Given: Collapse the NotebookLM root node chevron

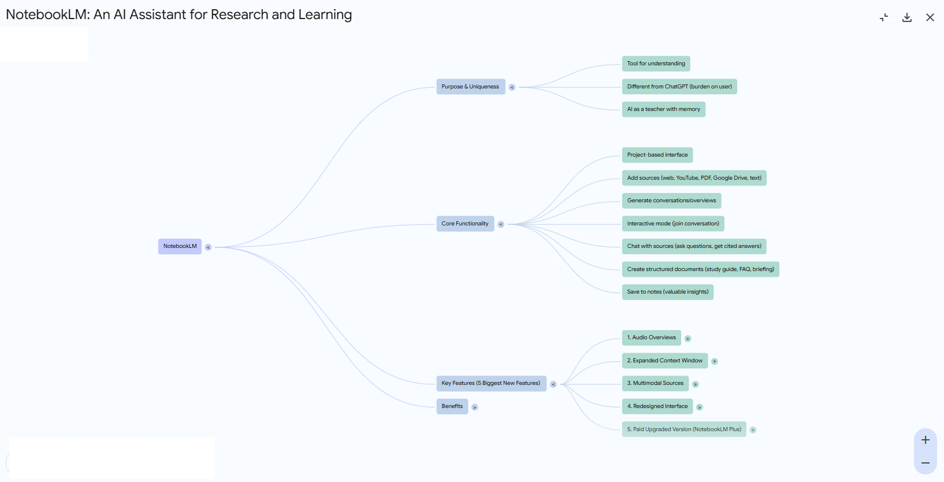Looking at the screenshot, I should [x=209, y=247].
